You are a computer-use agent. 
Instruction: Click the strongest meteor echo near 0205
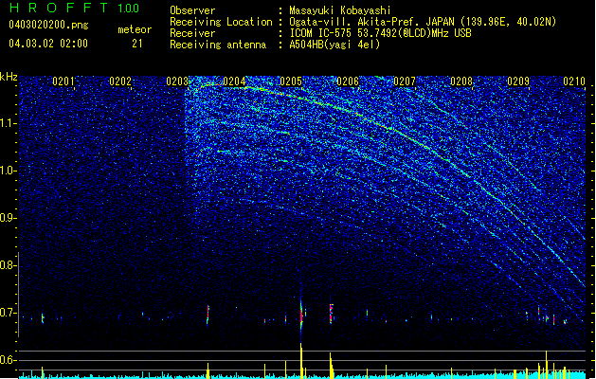(301, 315)
